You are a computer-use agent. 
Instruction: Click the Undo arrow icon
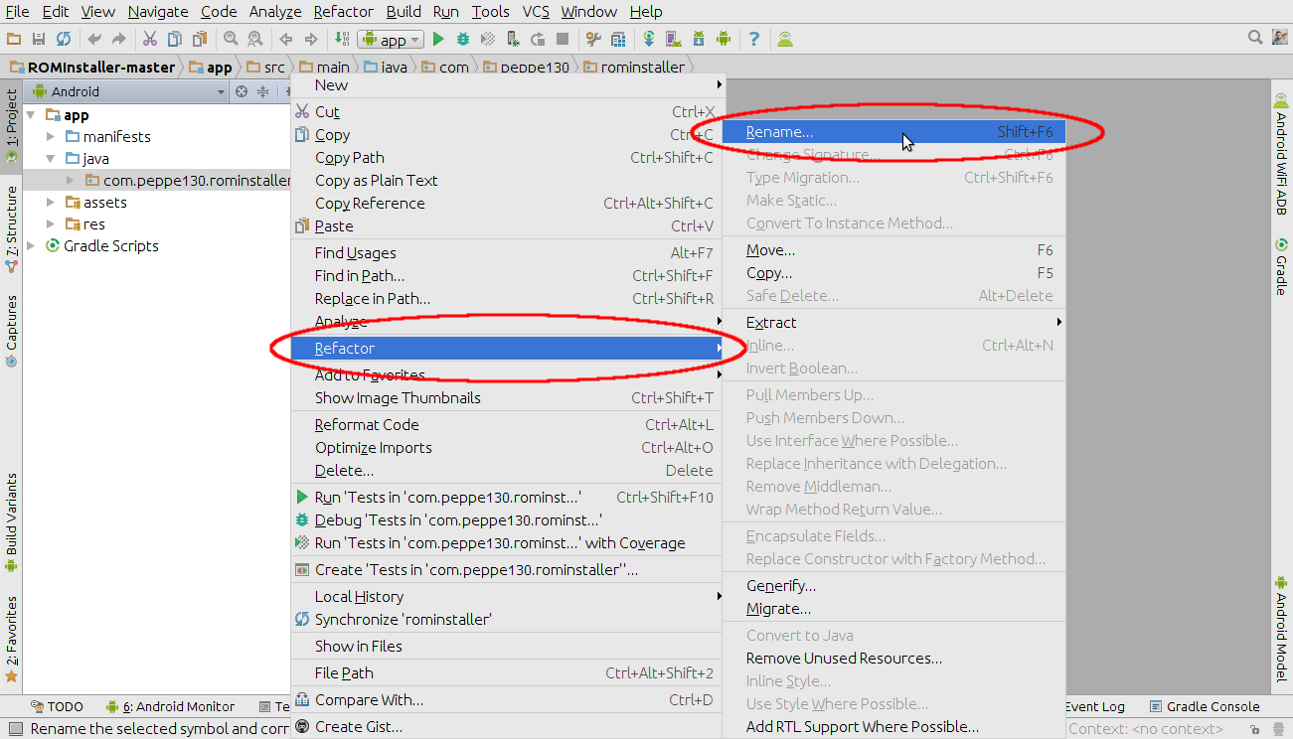(x=94, y=39)
